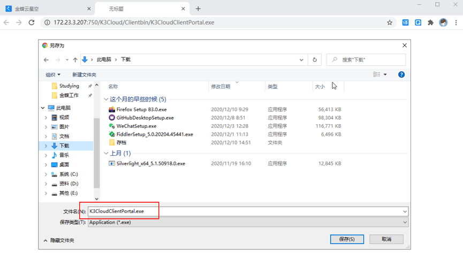Screen dimensions: 463x259
Task: Click 新建文件夹 in toolbar
Action: (x=84, y=75)
